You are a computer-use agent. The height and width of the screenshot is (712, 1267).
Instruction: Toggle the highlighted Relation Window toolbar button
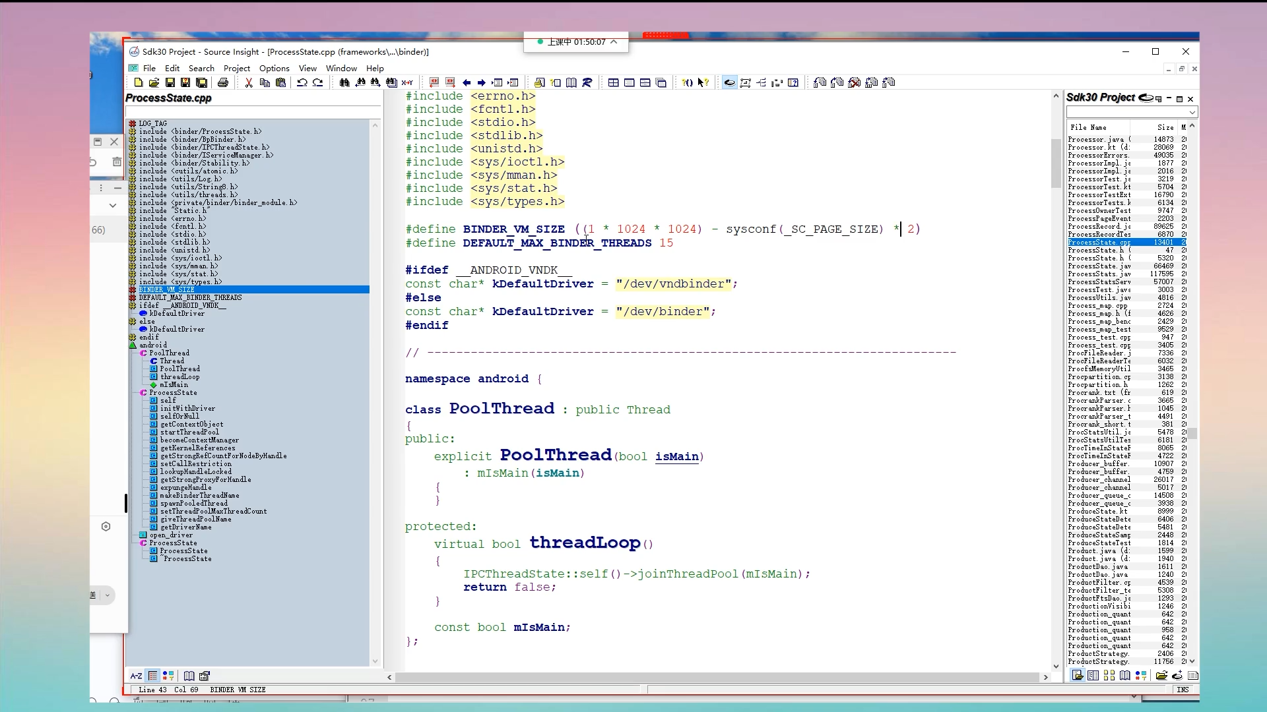[729, 82]
